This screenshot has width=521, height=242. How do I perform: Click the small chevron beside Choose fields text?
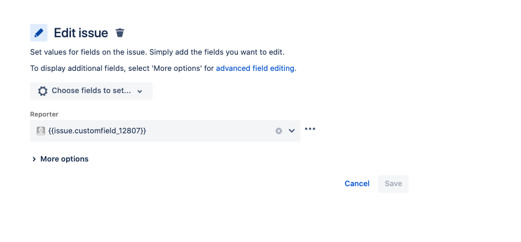140,91
